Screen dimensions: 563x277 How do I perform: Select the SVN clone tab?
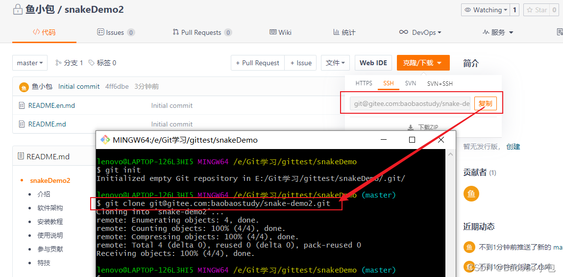tap(411, 83)
